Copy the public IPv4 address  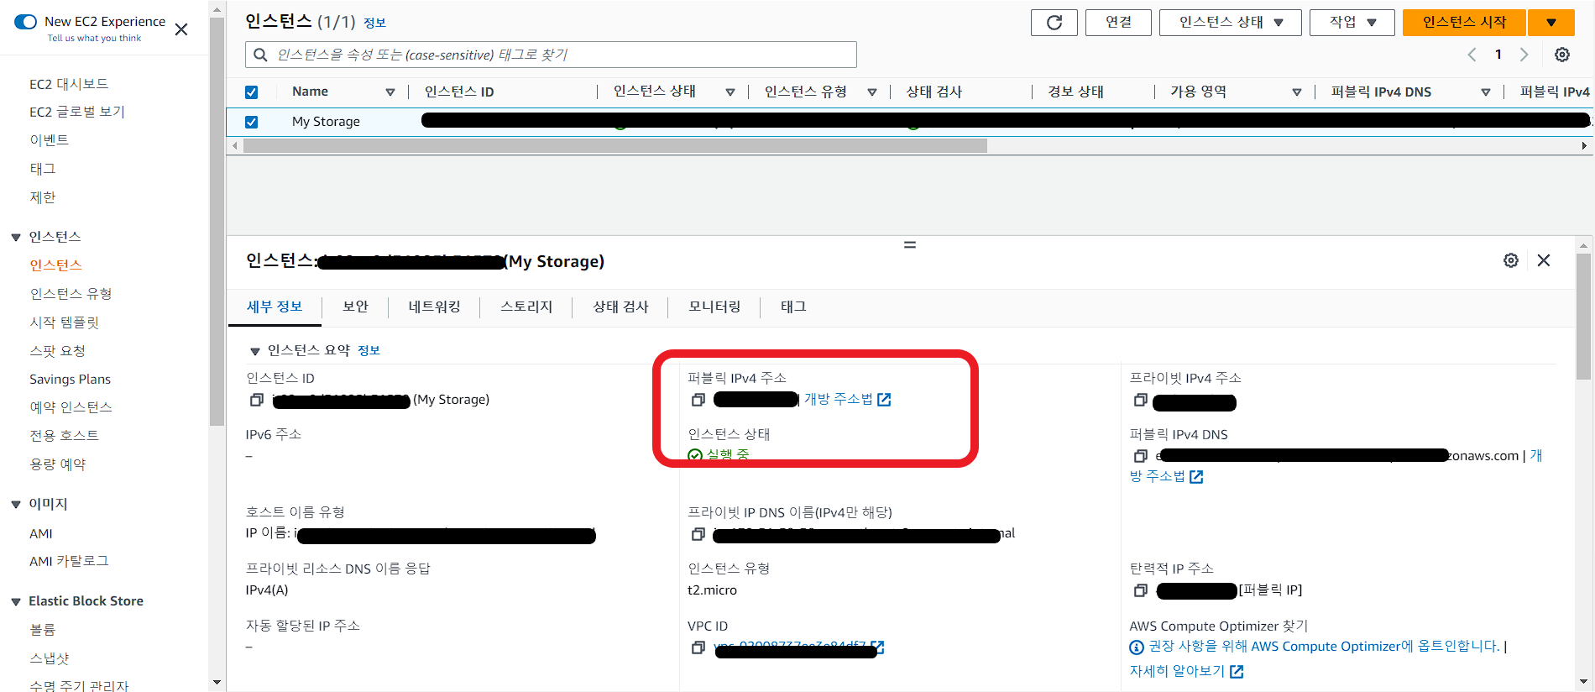[x=698, y=400]
